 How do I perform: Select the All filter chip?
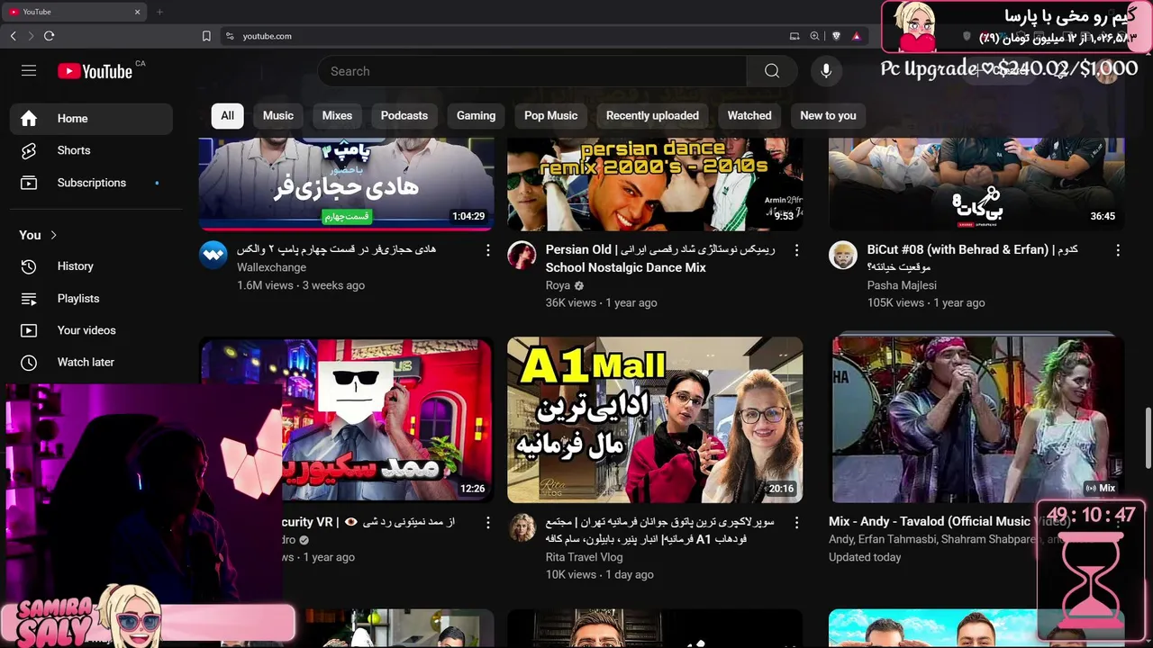pos(227,115)
